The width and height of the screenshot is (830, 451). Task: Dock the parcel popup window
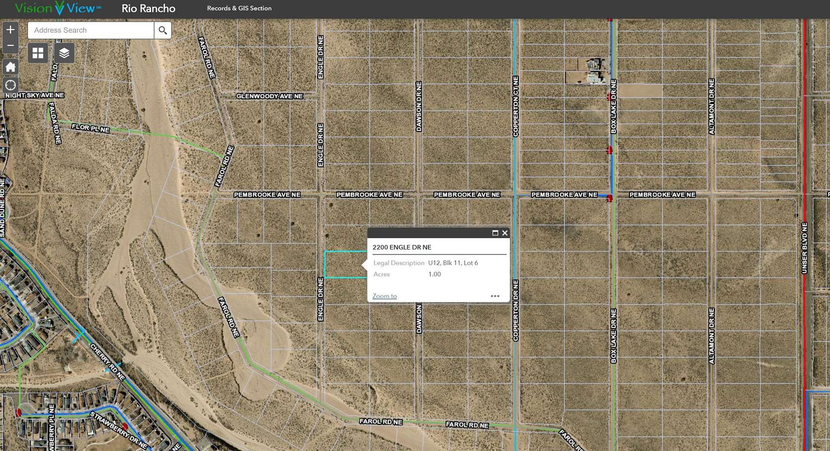[496, 233]
